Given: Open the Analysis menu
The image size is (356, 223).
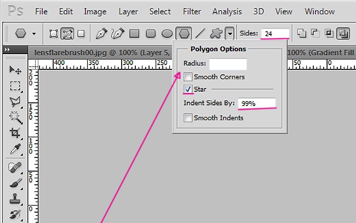Looking at the screenshot, I should click(227, 11).
